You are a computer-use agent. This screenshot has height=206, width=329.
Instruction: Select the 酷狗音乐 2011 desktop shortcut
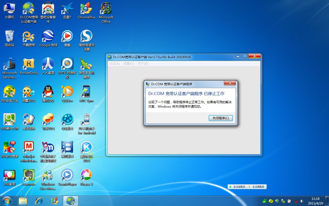(87, 152)
